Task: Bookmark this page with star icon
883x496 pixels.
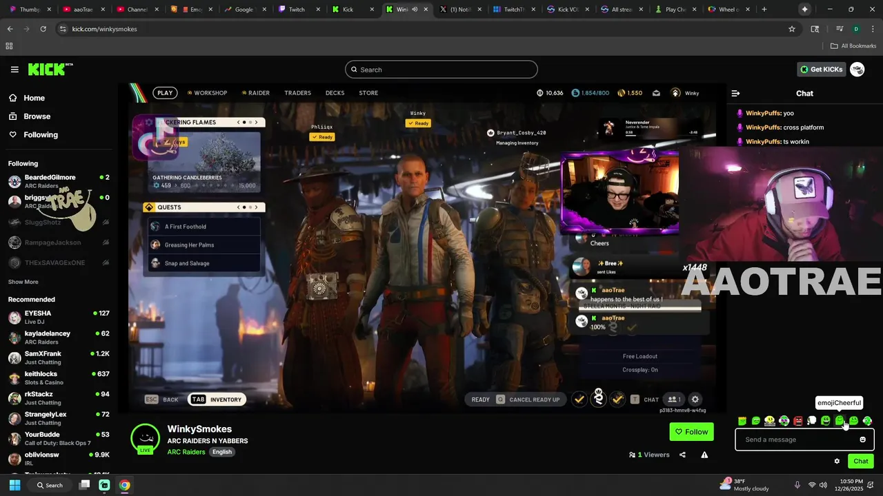Action: (792, 29)
